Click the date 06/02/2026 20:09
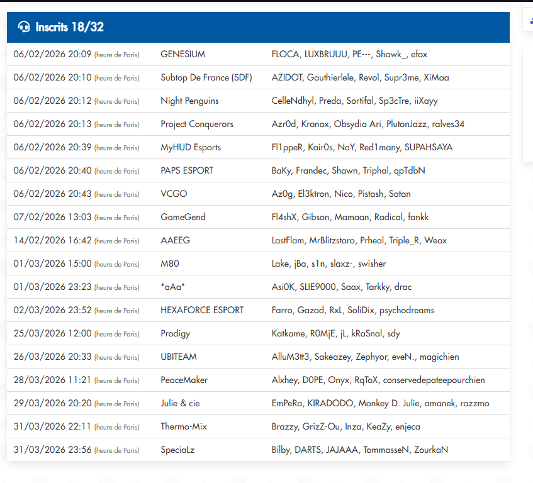 point(52,54)
